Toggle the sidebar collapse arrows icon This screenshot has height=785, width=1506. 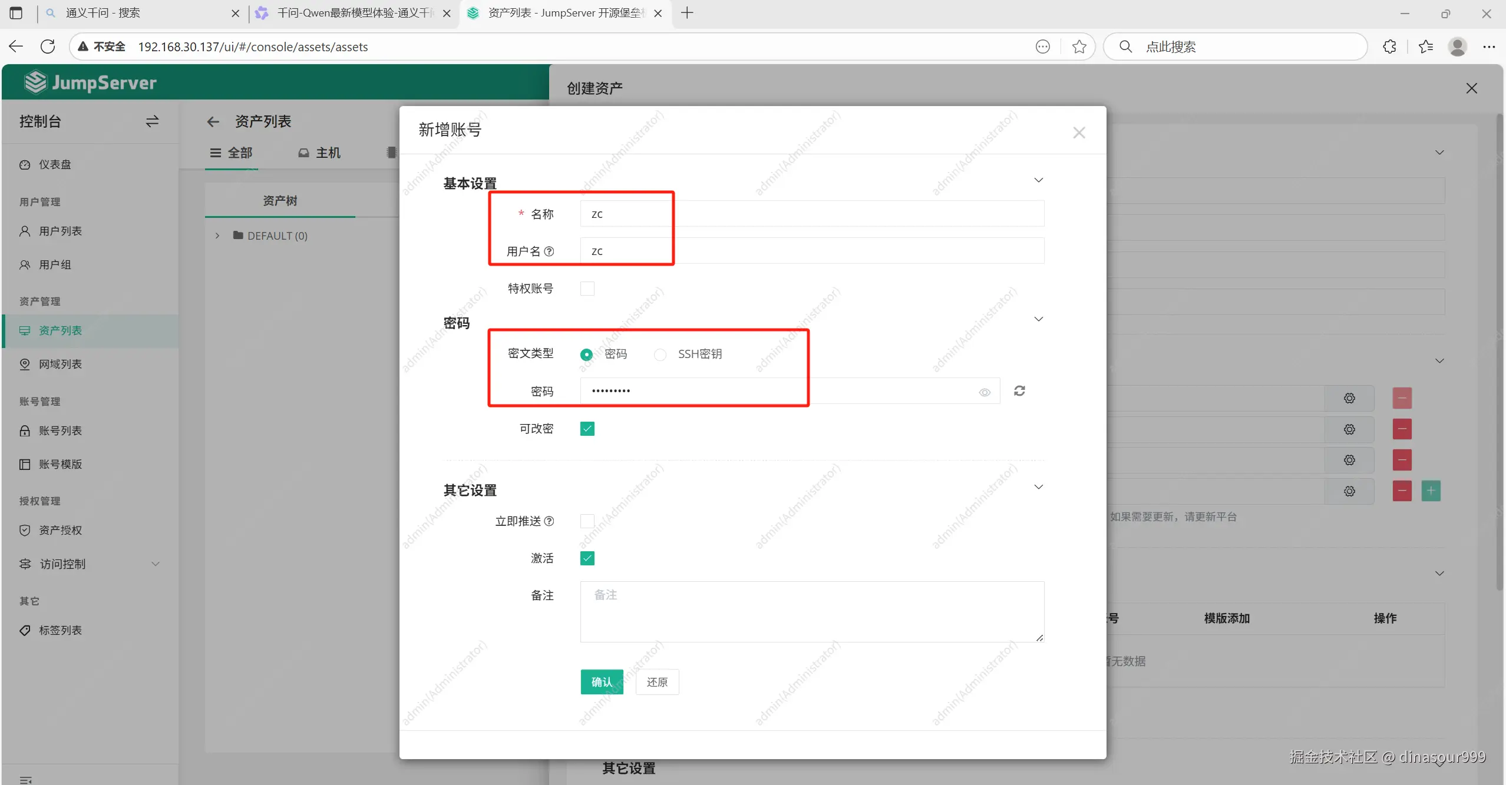point(152,121)
